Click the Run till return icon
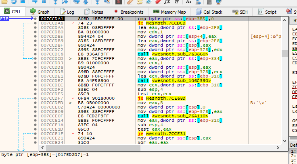297x164 pixels. (97, 2)
